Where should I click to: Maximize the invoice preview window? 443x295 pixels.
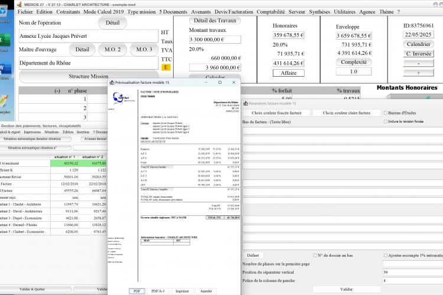tap(220, 83)
